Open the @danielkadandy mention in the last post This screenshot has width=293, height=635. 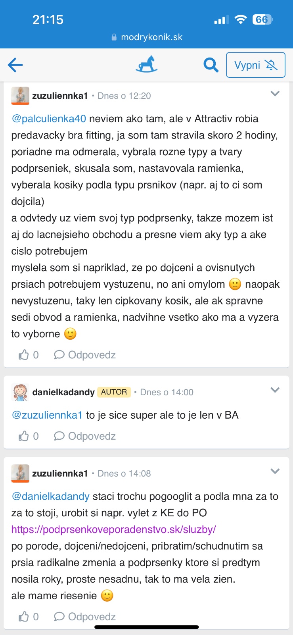click(51, 496)
